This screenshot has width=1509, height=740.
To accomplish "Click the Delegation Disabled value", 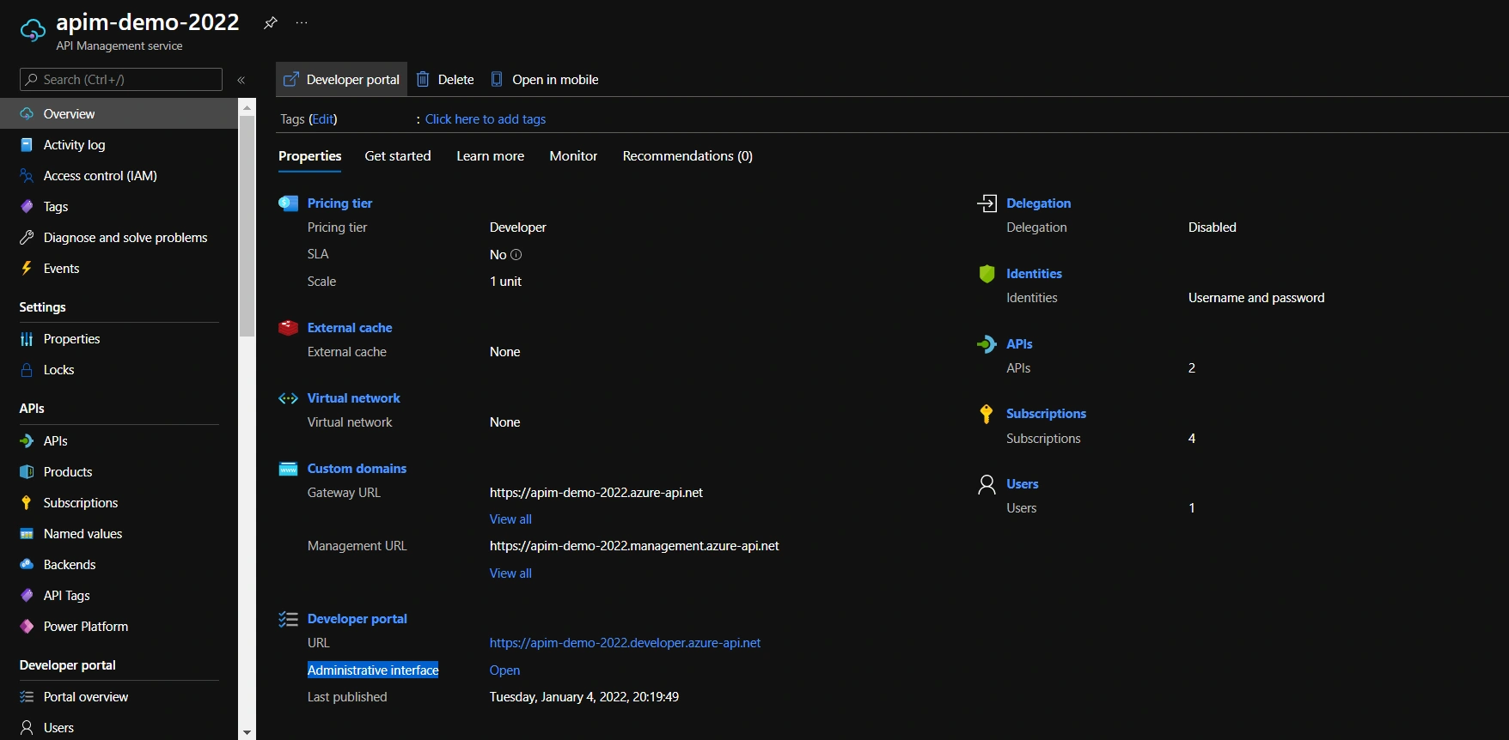I will click(1213, 227).
